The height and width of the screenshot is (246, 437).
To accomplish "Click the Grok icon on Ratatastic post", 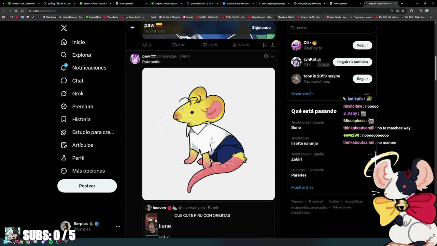I will coord(266,56).
